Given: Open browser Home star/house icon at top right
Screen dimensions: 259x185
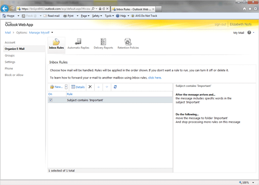Looking at the screenshot, I should [245, 9].
